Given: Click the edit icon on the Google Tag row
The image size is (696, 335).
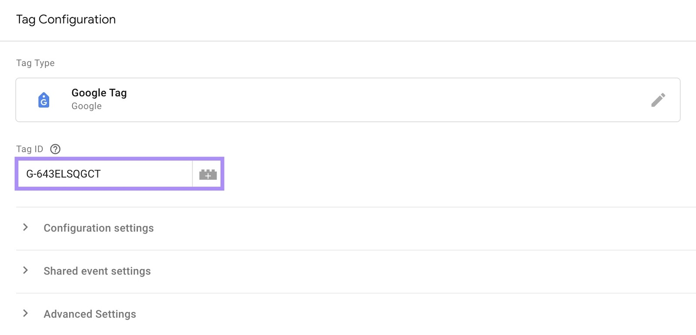Looking at the screenshot, I should pos(659,100).
